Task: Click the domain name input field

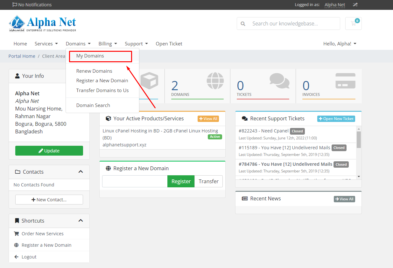Action: [x=135, y=181]
